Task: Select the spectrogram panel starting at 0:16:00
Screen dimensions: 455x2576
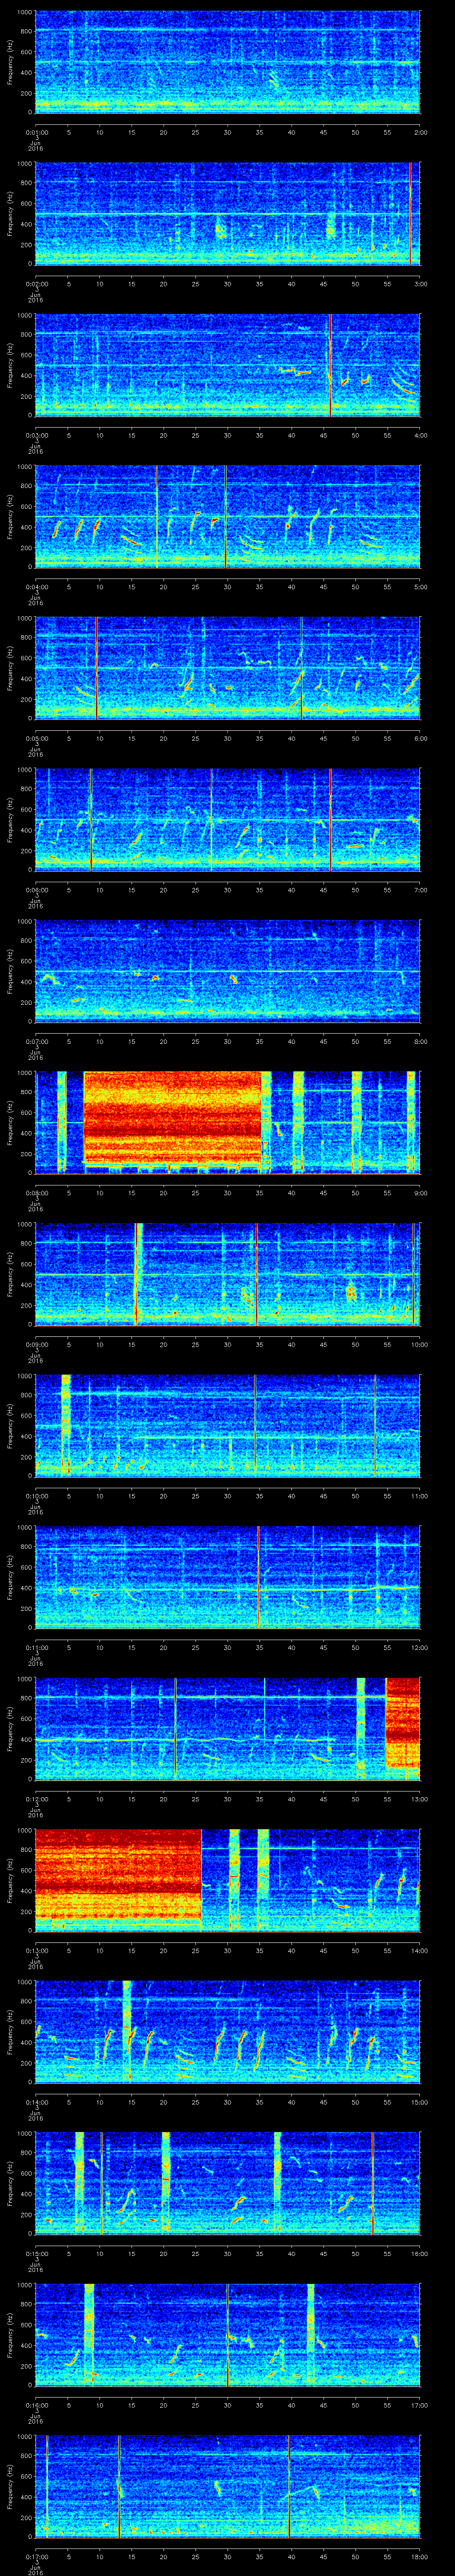Action: [x=228, y=2335]
